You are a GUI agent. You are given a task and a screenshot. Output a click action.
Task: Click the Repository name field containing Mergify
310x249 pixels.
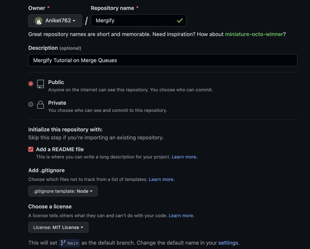click(138, 20)
